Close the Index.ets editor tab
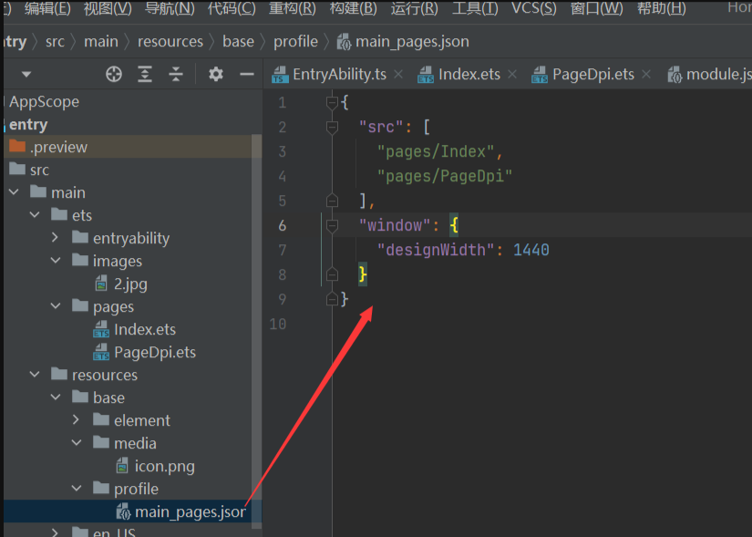This screenshot has width=752, height=537. coord(513,75)
